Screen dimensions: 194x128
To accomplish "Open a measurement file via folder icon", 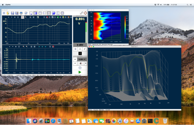I will [8, 13].
